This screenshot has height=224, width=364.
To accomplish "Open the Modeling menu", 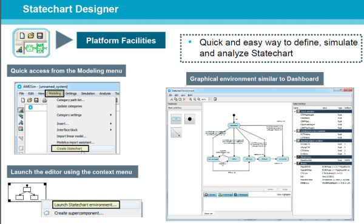I will click(x=55, y=93).
